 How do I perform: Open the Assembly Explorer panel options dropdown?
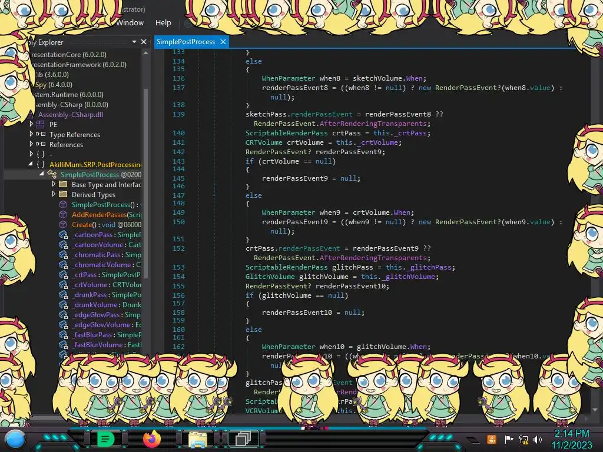(x=134, y=42)
